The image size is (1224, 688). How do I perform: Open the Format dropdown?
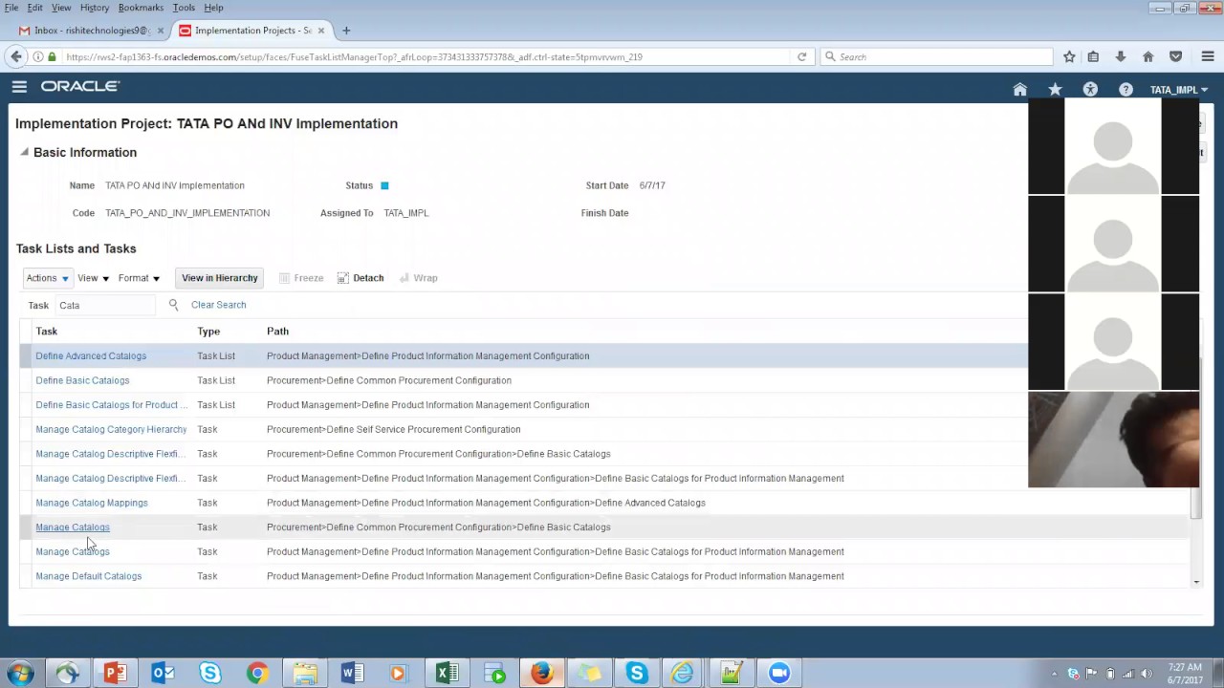pos(139,278)
